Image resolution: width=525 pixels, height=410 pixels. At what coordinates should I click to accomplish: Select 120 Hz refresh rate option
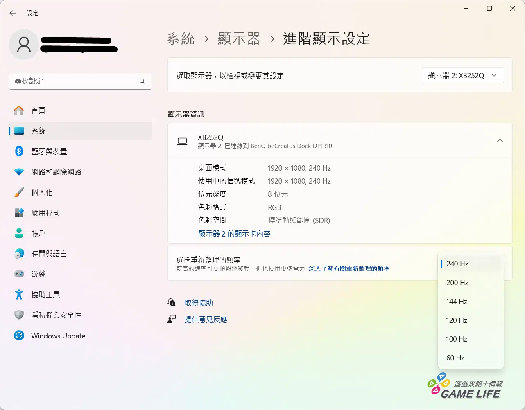[x=457, y=320]
